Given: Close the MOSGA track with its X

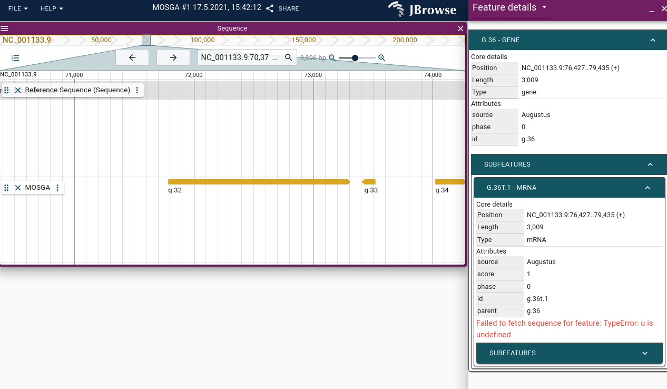Looking at the screenshot, I should point(18,187).
